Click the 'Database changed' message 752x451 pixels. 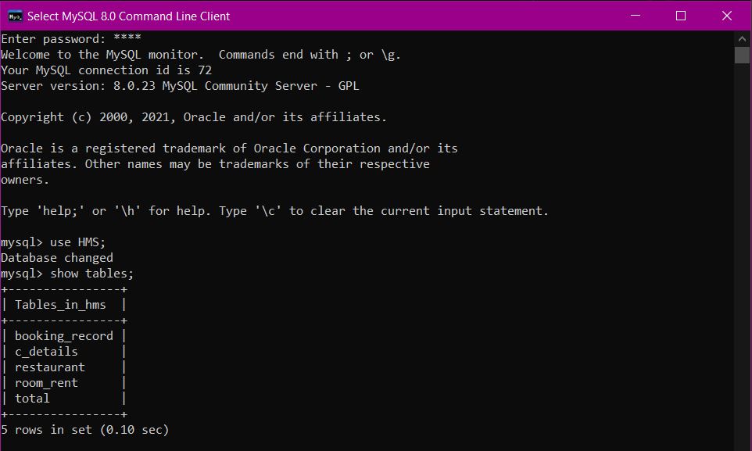click(x=56, y=257)
